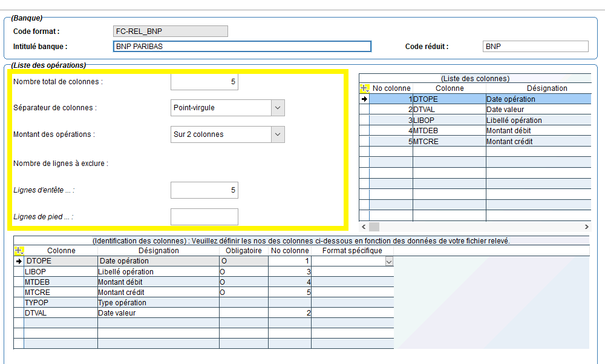Select the MTDEB cell in Liste des colonnes
The image size is (605, 364).
coord(450,131)
